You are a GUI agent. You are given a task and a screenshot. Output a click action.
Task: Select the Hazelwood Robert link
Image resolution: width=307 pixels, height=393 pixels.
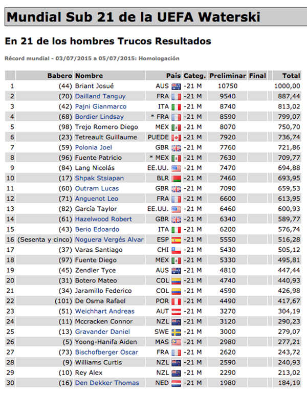pyautogui.click(x=103, y=219)
